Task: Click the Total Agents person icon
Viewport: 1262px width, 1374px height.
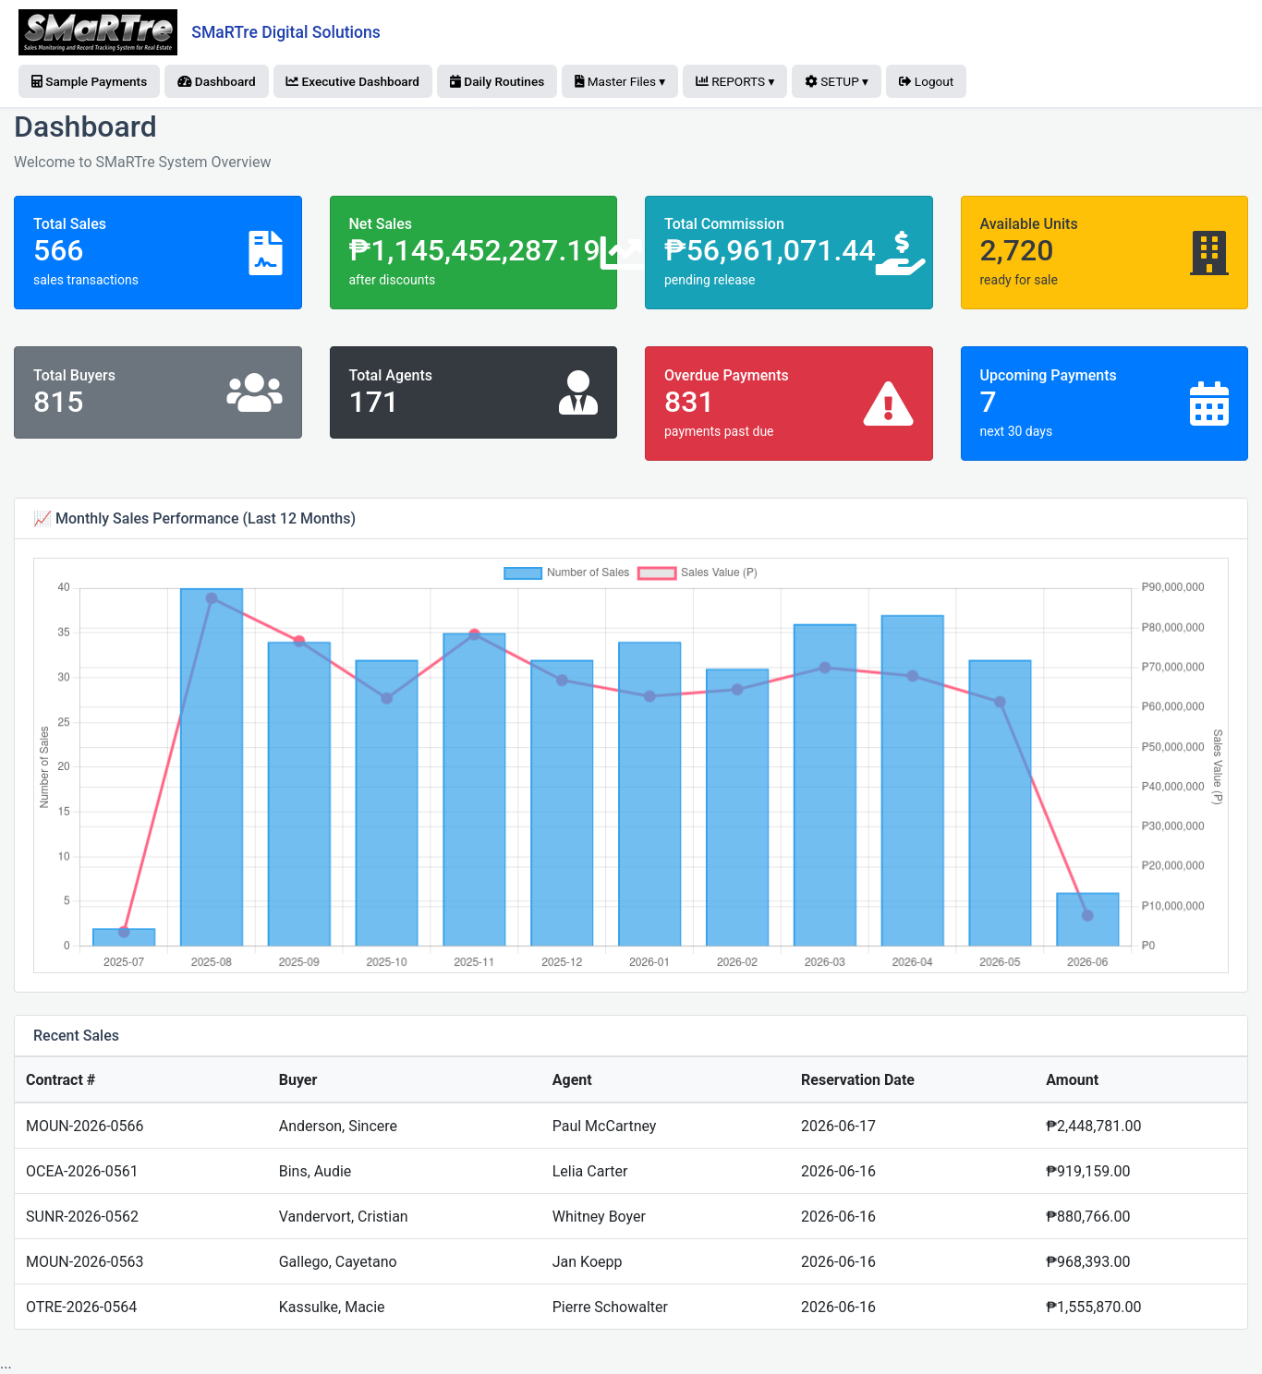Action: click(x=578, y=392)
